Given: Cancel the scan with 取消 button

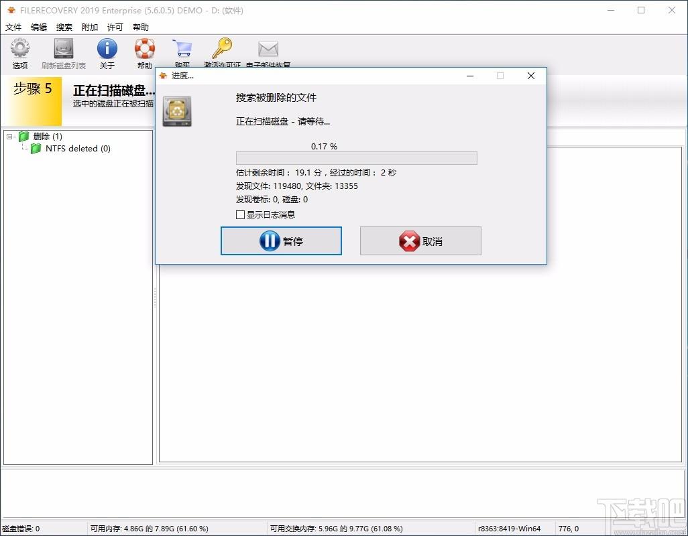Looking at the screenshot, I should [x=420, y=241].
